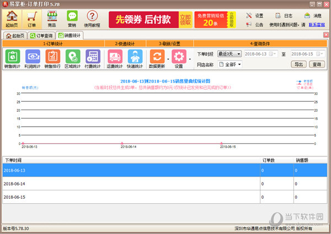331x234 pixels.
Task: Select the 付费统计 calculator icon
Action: tap(93, 59)
